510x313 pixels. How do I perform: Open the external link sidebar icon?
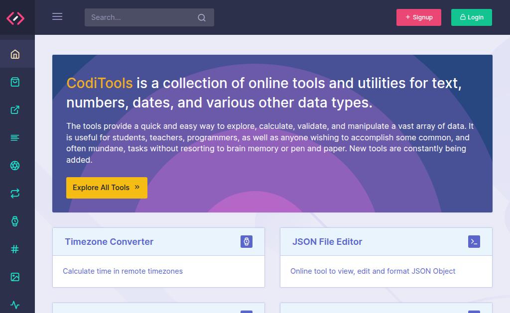(x=15, y=110)
